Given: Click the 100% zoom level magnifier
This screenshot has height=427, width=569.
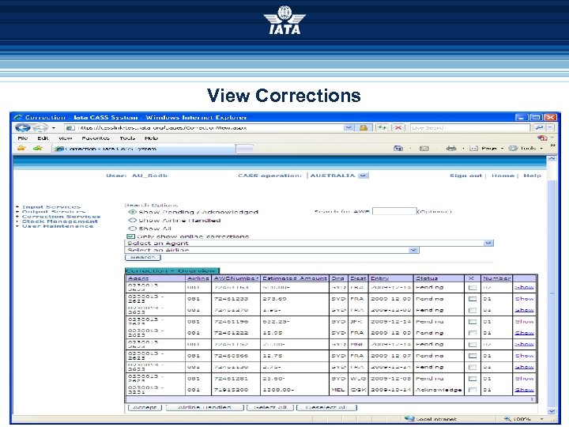Looking at the screenshot, I should click(x=507, y=419).
